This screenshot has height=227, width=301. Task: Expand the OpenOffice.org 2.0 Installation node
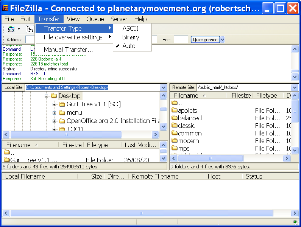pos(54,121)
